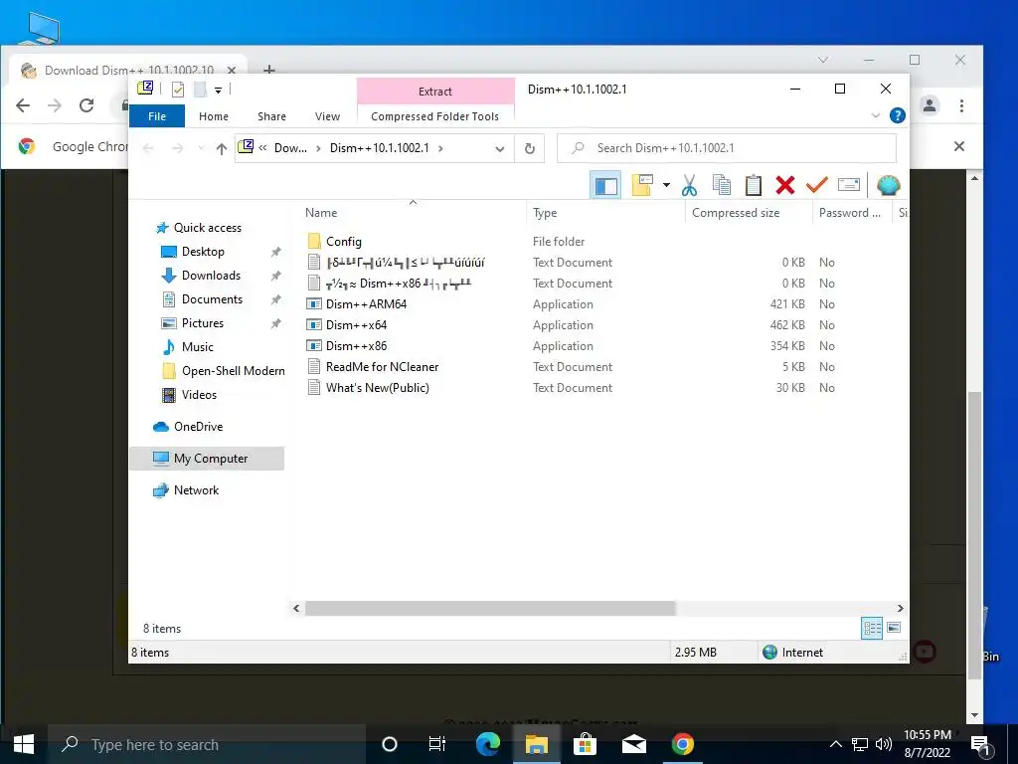Click the Search Dism++10.1.1002.1 box
The image size is (1018, 764).
(727, 148)
